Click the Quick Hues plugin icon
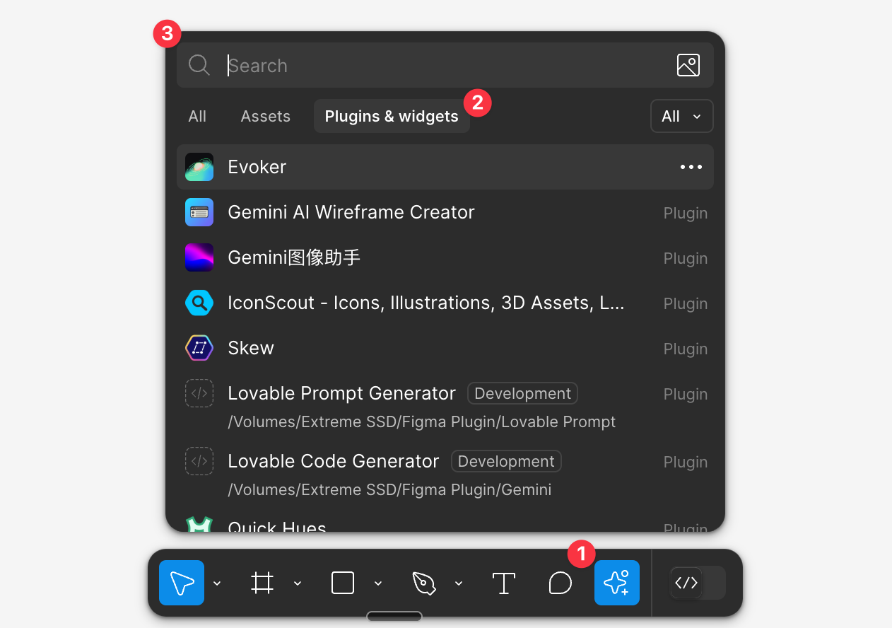This screenshot has height=628, width=892. (x=199, y=524)
